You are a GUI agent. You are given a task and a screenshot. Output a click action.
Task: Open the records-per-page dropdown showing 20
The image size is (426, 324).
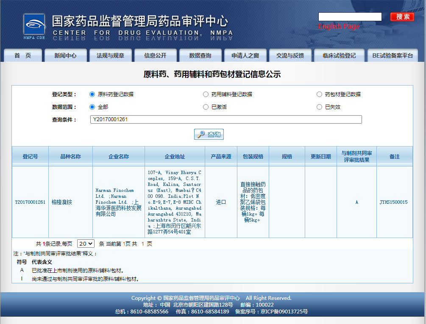coord(85,244)
